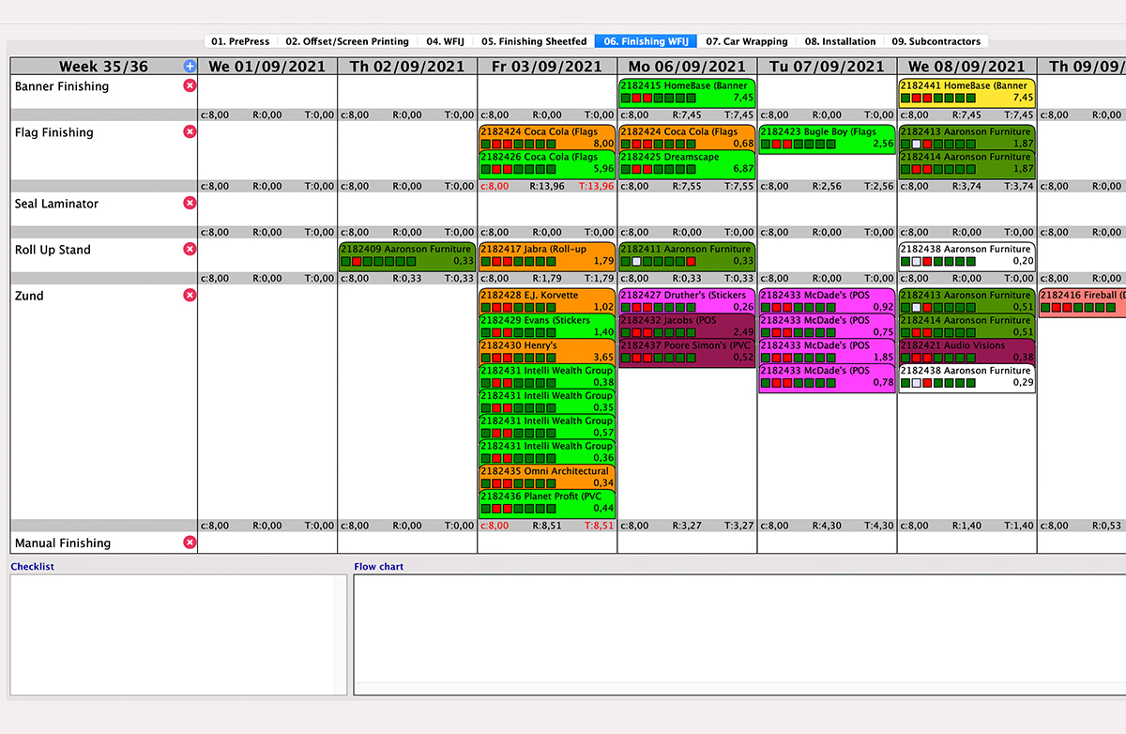Click the blue plus icon beside Week 35/36
Screen dimensions: 1126x734
click(x=190, y=67)
